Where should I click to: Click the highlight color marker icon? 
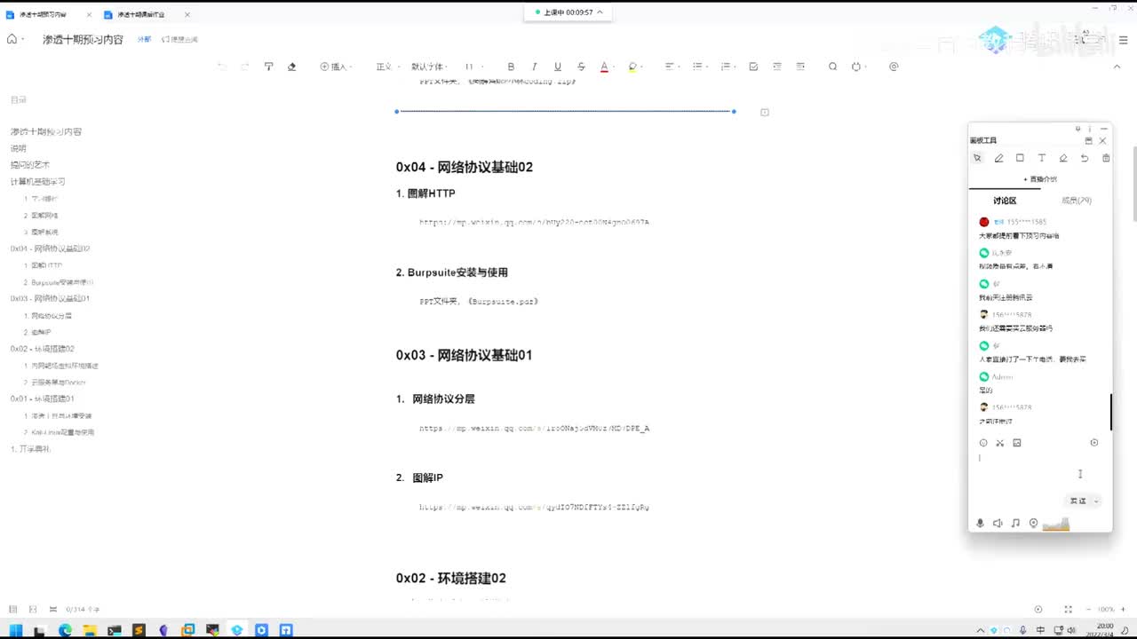tap(632, 67)
